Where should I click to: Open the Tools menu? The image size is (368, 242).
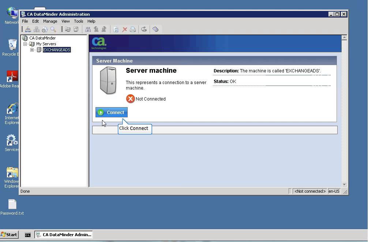coord(79,21)
